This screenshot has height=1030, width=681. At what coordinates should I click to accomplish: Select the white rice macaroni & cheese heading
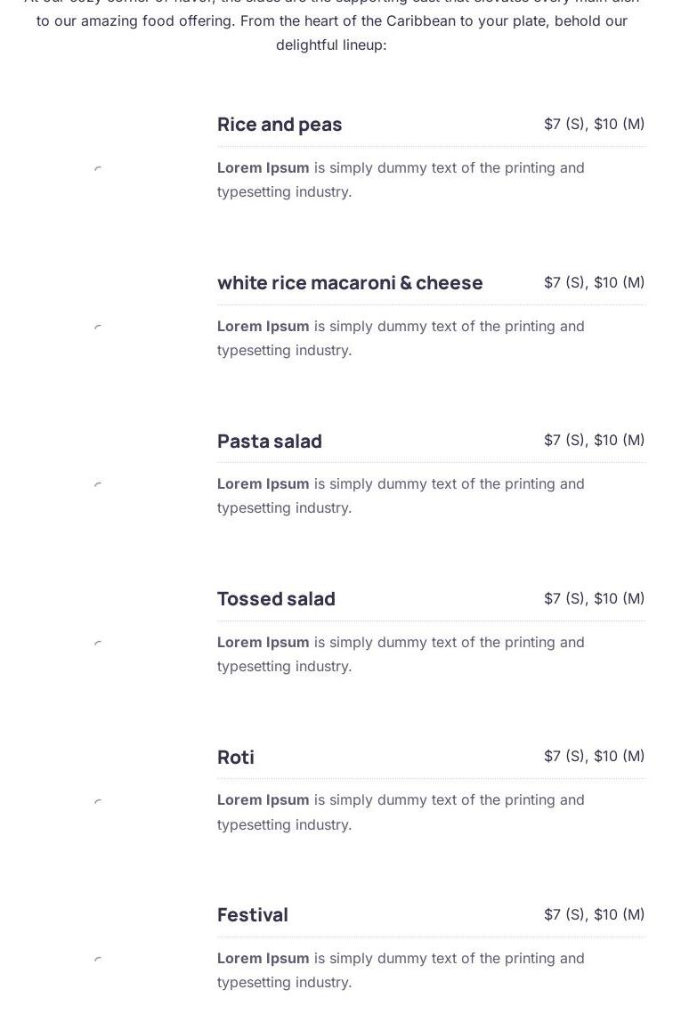350,283
